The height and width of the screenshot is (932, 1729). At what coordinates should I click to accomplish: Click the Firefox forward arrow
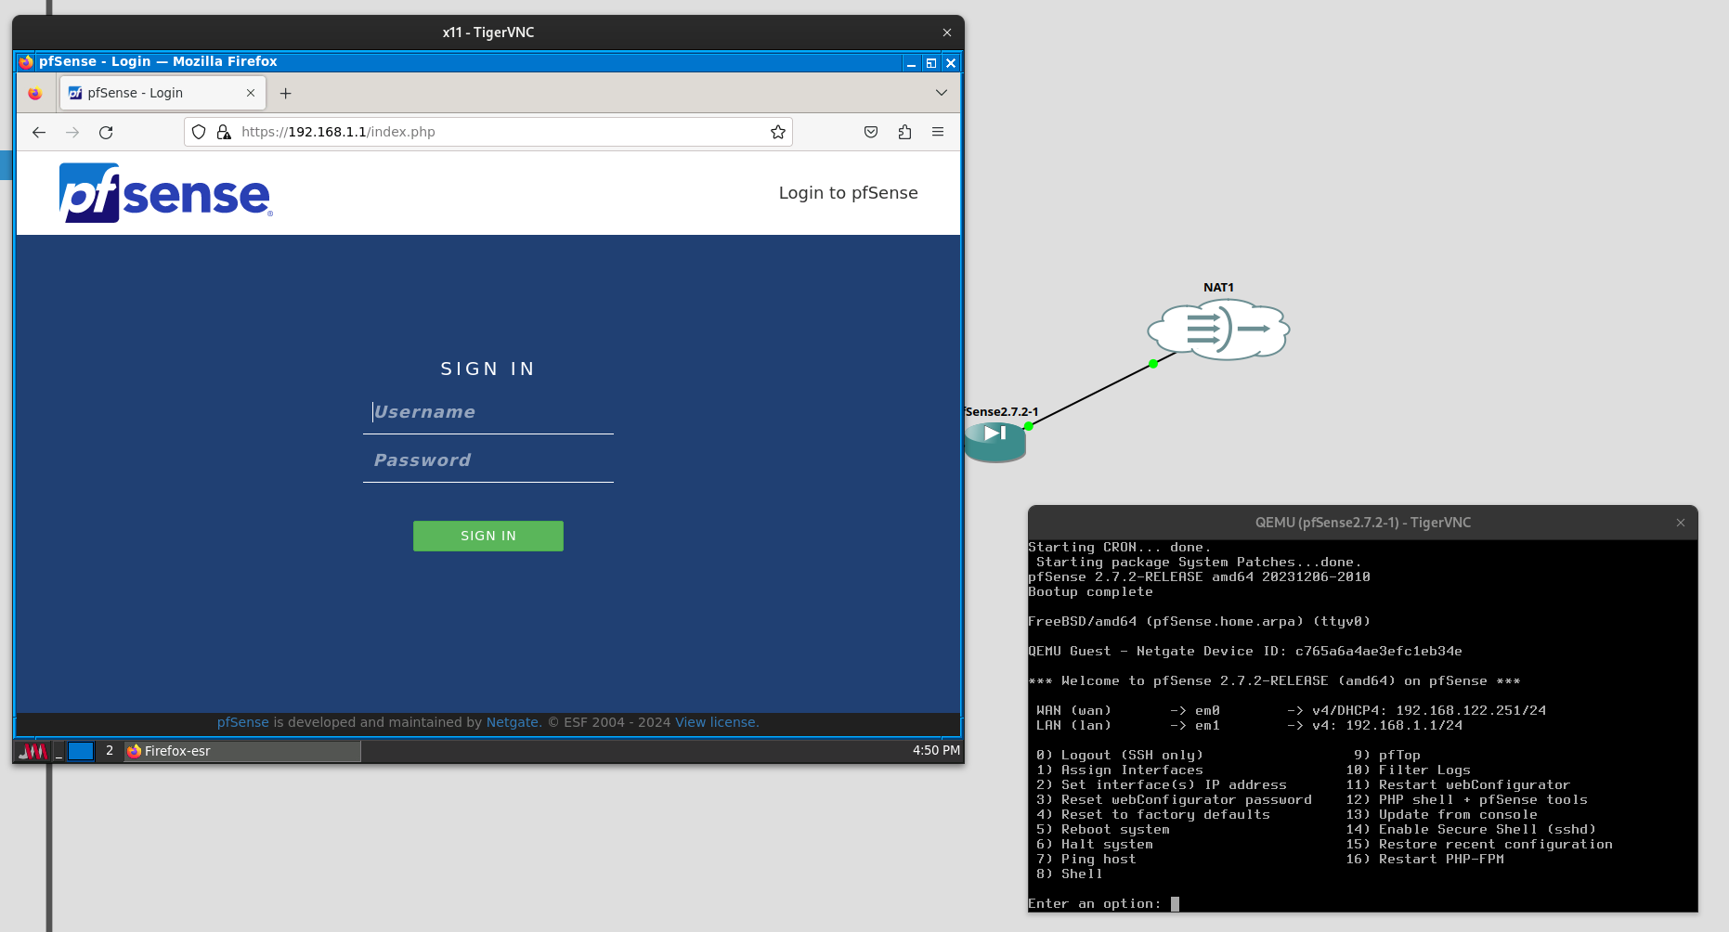[72, 132]
